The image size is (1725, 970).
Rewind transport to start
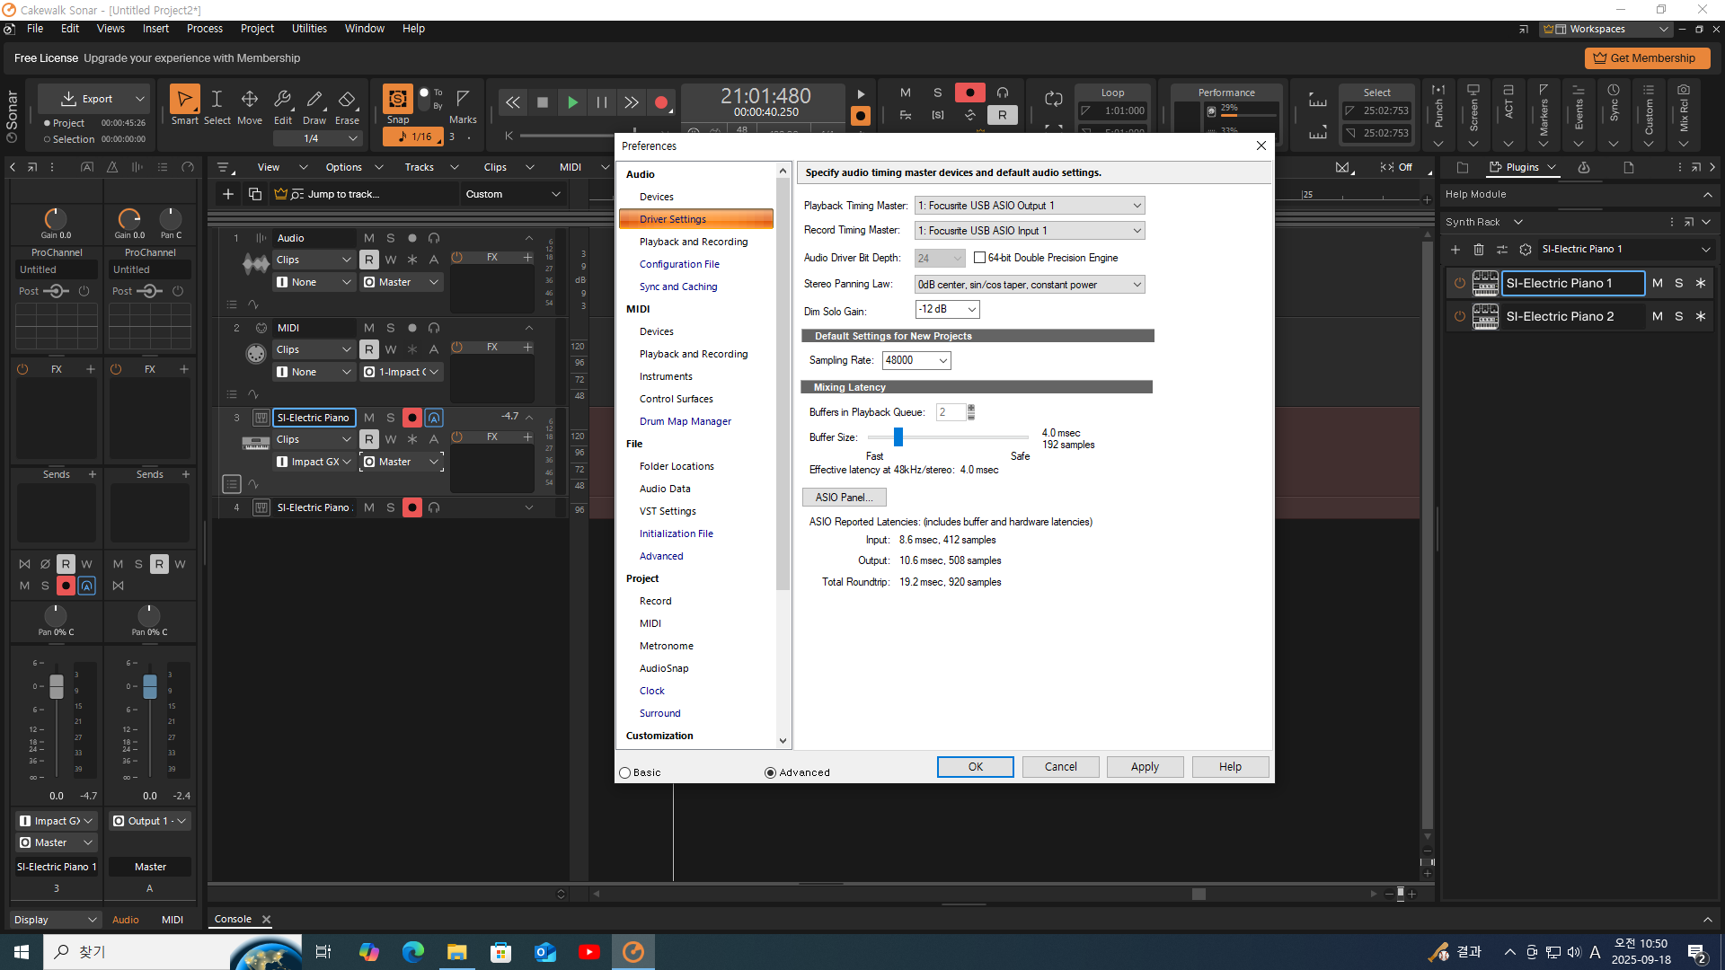coord(512,102)
